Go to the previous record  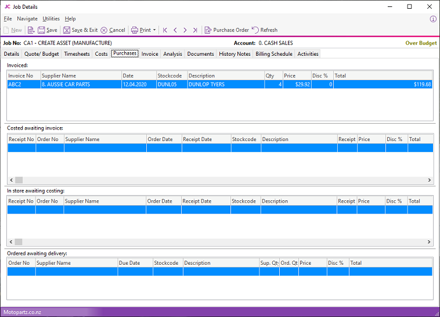[x=175, y=30]
